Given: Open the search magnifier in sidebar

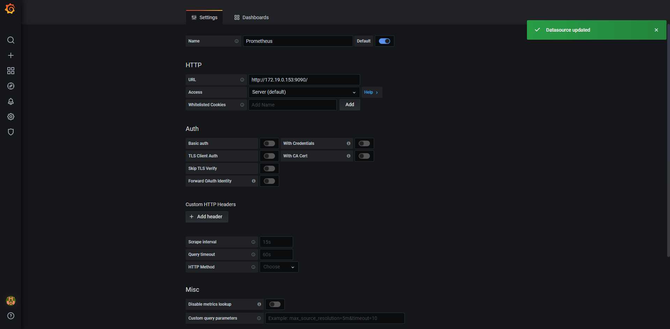Looking at the screenshot, I should 11,40.
